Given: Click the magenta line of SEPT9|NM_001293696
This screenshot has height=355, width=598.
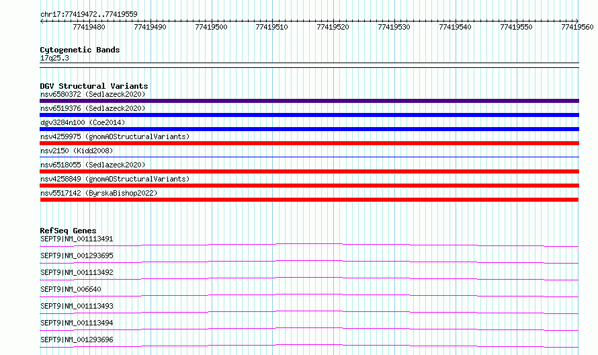Looking at the screenshot, I should tap(309, 346).
